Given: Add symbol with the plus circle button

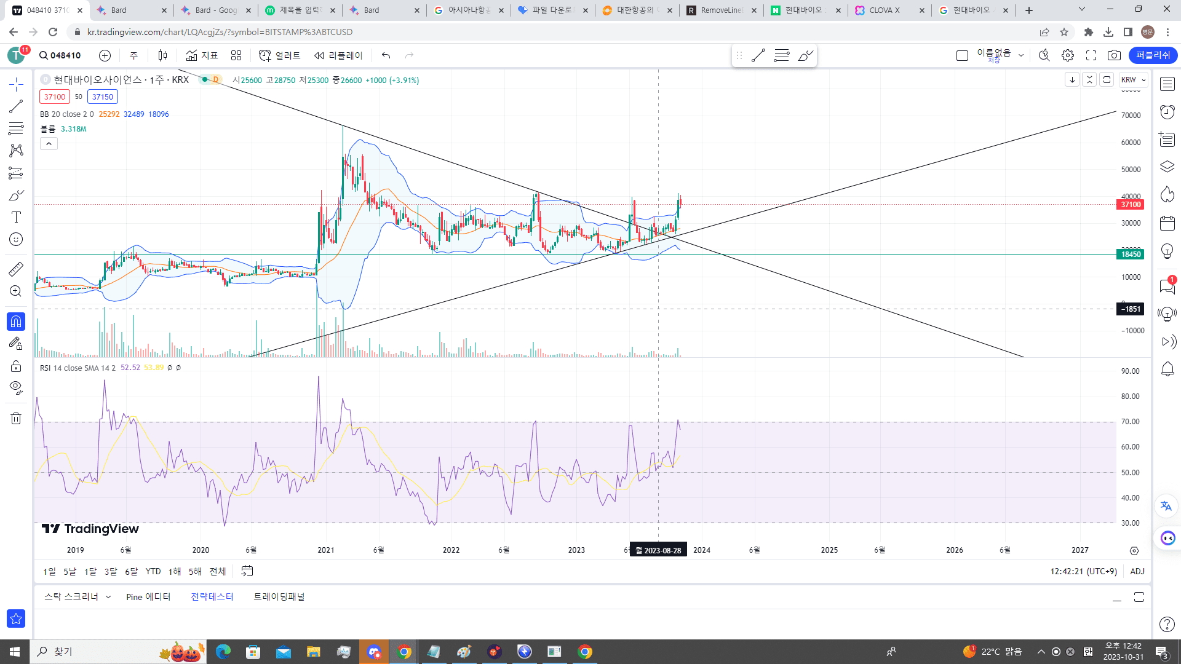Looking at the screenshot, I should pos(105,55).
